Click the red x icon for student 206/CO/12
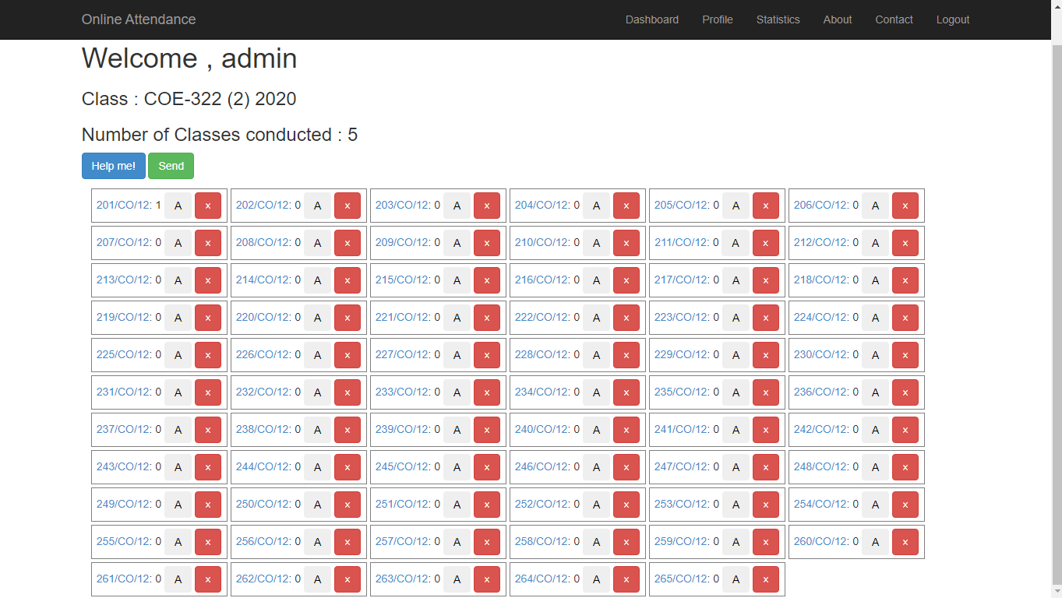Screen dimensions: 1062x598 tap(905, 205)
